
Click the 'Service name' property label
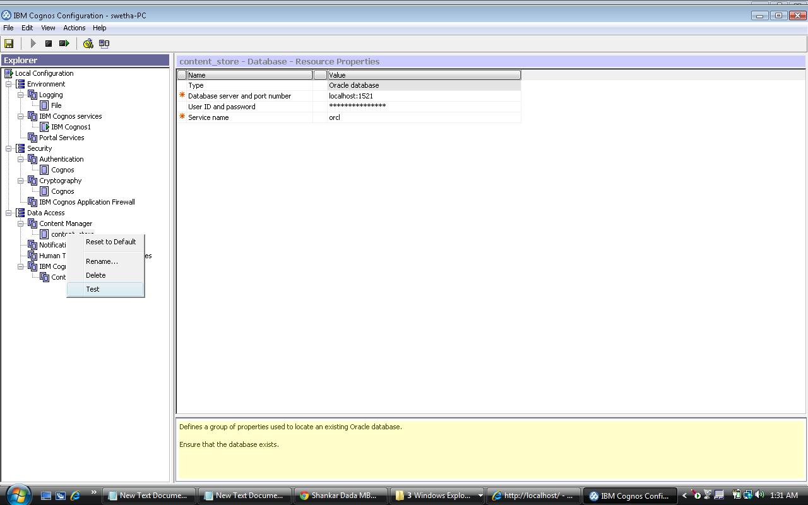coord(208,117)
